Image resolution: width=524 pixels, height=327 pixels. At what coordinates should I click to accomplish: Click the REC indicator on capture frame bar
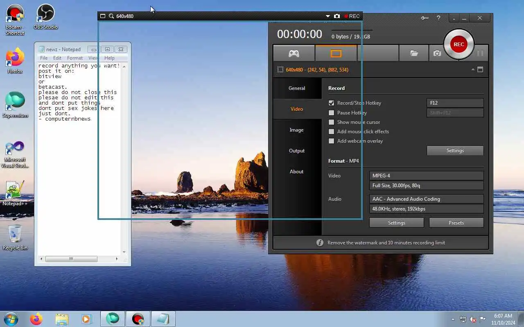point(352,16)
